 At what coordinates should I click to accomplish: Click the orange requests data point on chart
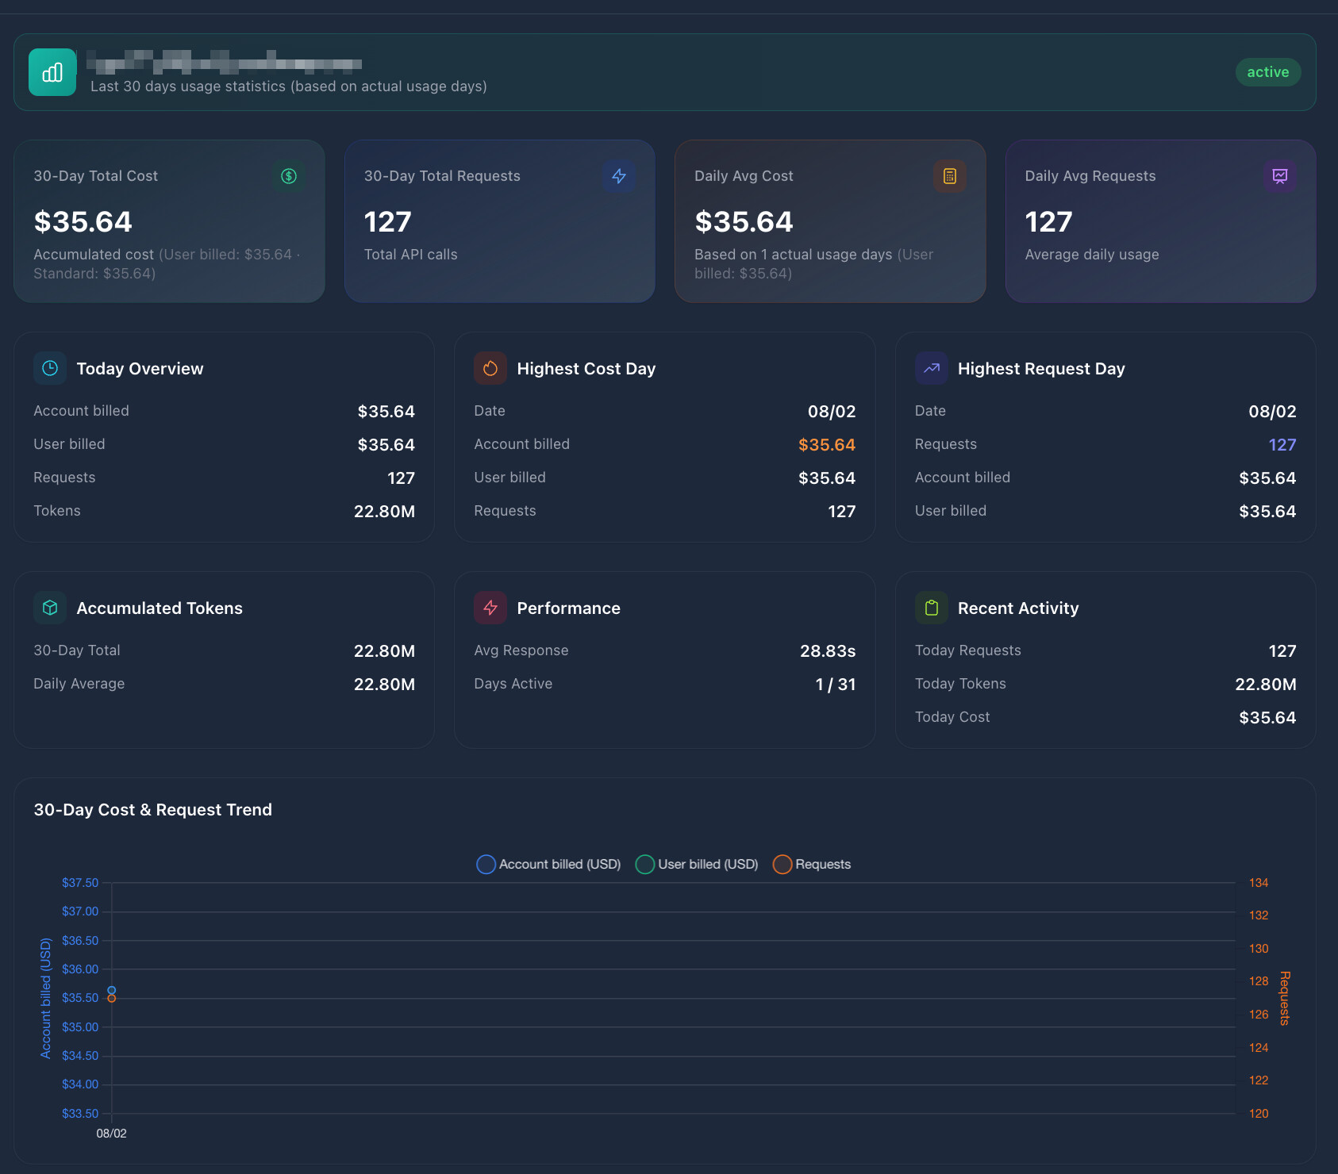tap(112, 998)
